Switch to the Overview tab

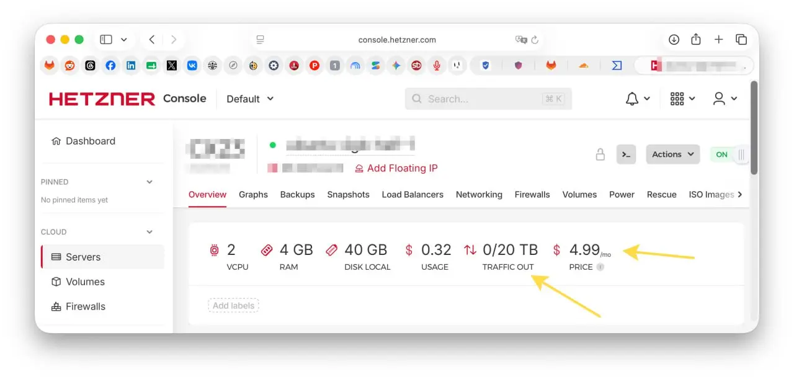207,194
